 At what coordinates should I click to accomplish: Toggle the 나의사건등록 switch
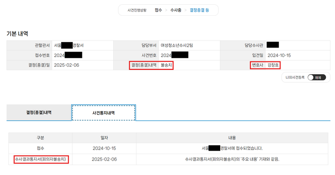pos(316,77)
